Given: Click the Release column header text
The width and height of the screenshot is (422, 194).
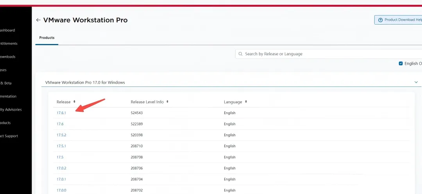Looking at the screenshot, I should click(64, 102).
